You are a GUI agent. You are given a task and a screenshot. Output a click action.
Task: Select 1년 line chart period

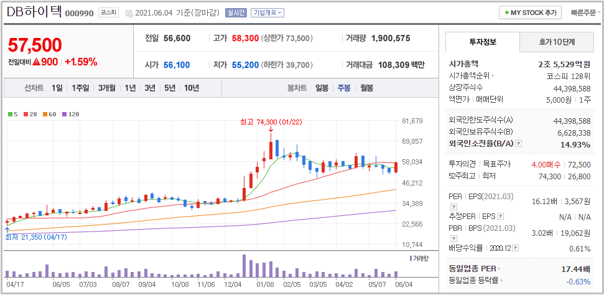pyautogui.click(x=130, y=88)
